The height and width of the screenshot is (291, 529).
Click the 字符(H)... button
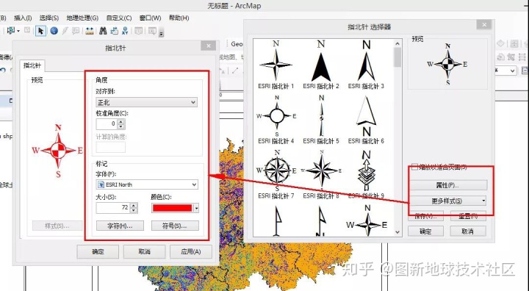click(120, 226)
